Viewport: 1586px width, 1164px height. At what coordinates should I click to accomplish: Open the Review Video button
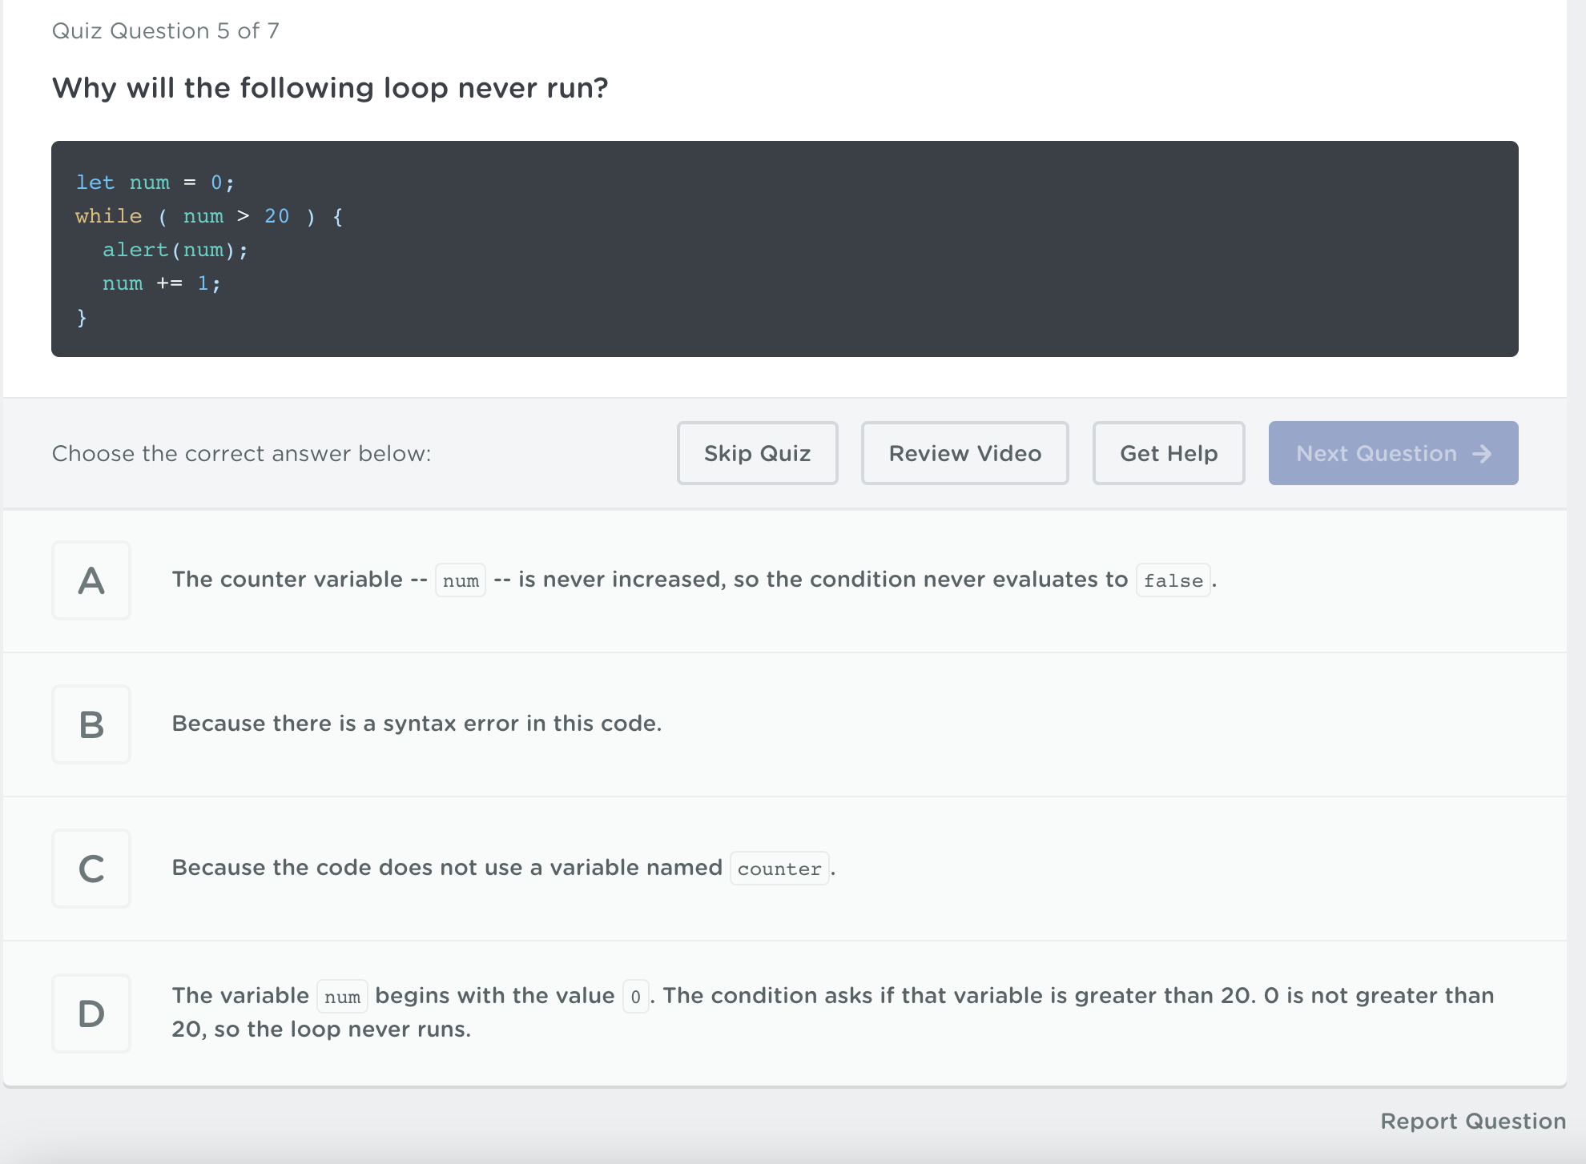click(x=965, y=453)
